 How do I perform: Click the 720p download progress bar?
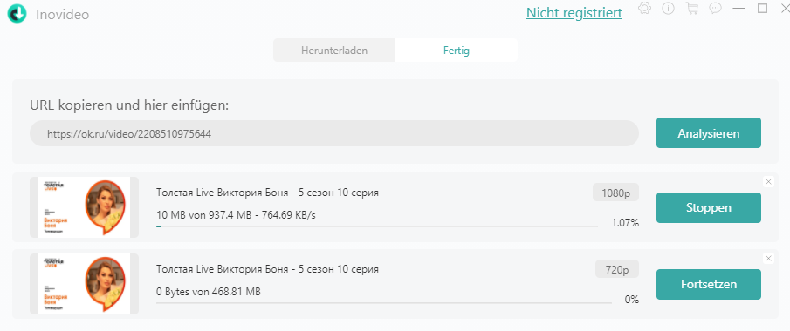coord(384,303)
